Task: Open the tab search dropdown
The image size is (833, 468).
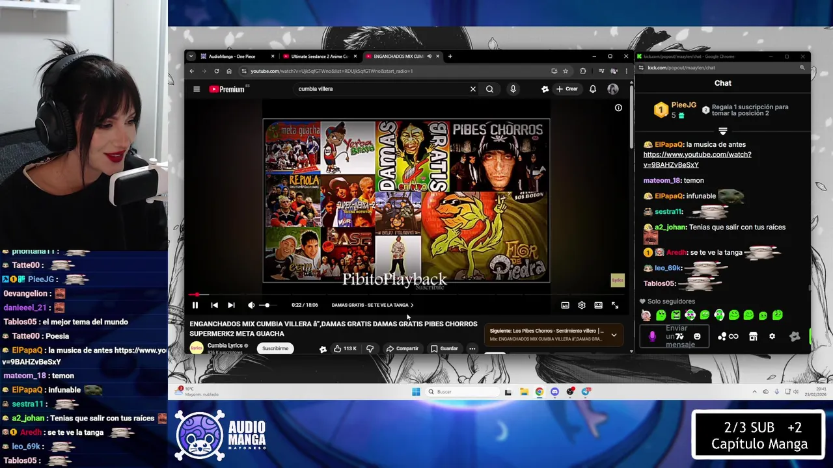Action: tap(192, 57)
